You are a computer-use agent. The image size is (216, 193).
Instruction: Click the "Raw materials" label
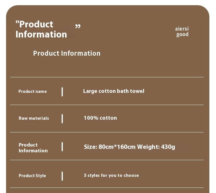[34, 118]
